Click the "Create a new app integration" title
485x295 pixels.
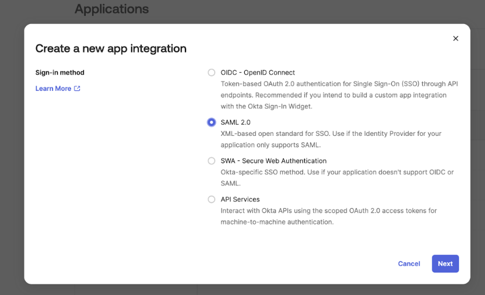(111, 48)
